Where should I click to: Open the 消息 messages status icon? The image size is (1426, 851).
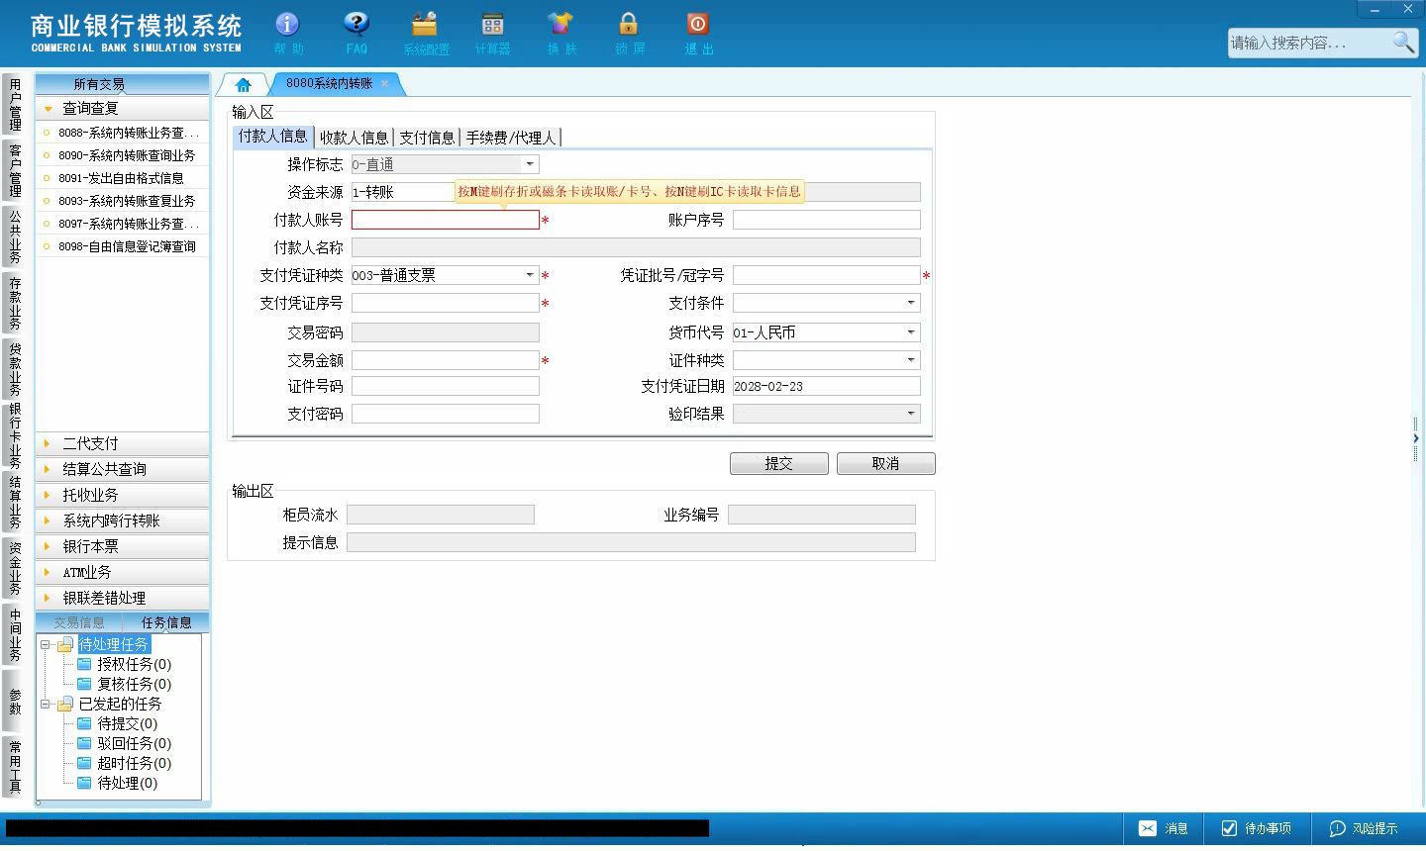click(1164, 829)
